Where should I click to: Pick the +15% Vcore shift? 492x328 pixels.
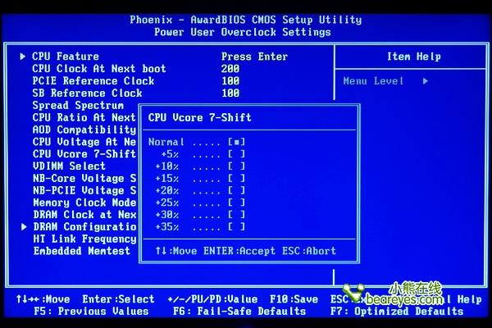(237, 178)
